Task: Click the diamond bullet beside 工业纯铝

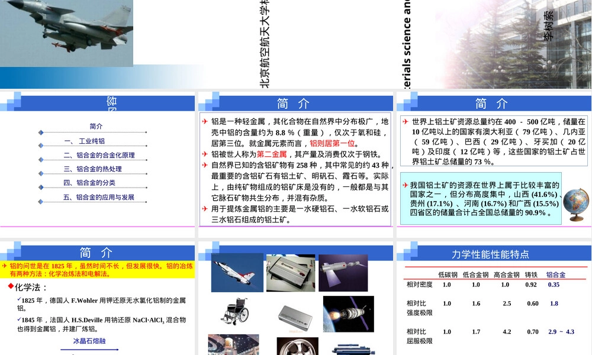Action: tap(41, 146)
